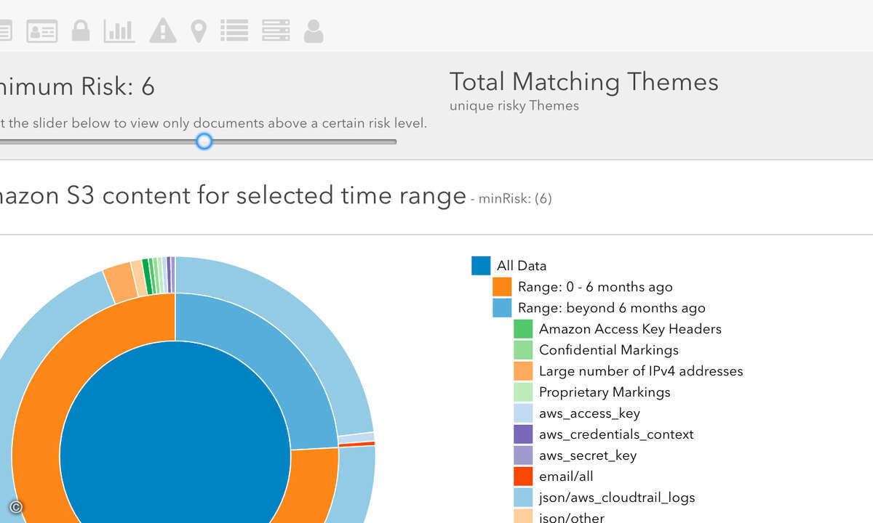This screenshot has width=873, height=523.
Task: Click the thin red outer ring sliver
Action: point(356,444)
